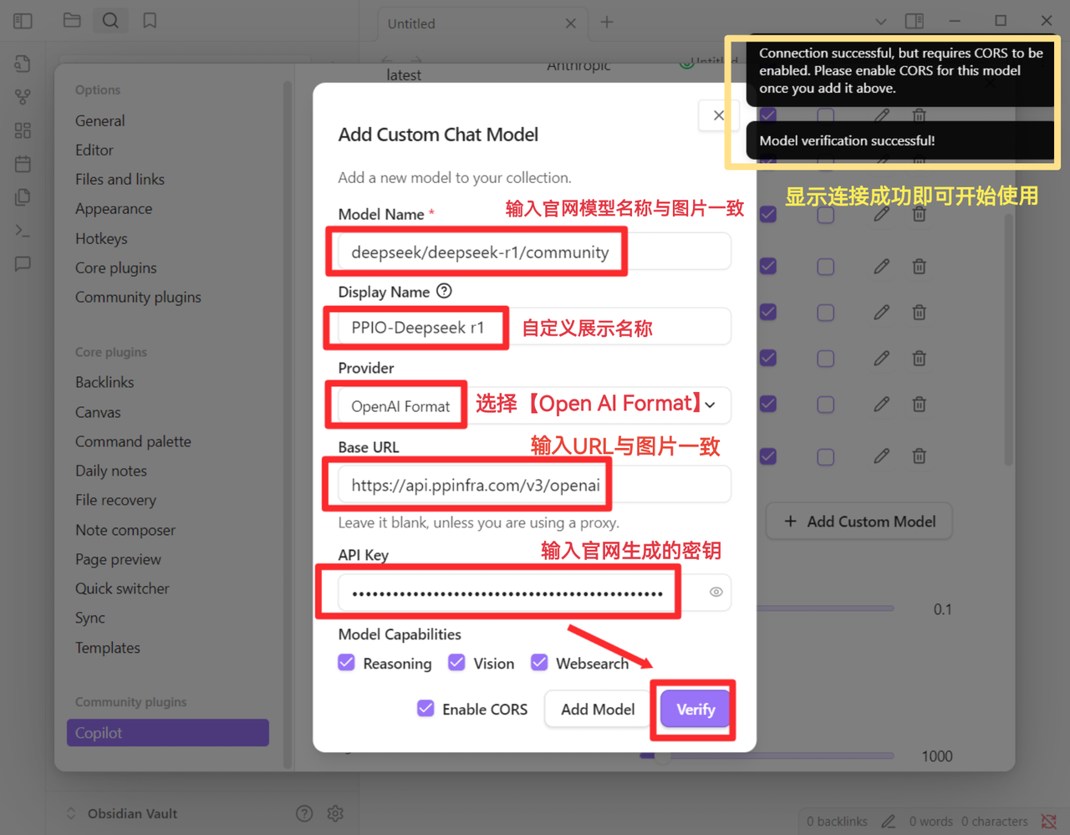This screenshot has width=1070, height=835.
Task: Open Appearance settings section
Action: 114,208
